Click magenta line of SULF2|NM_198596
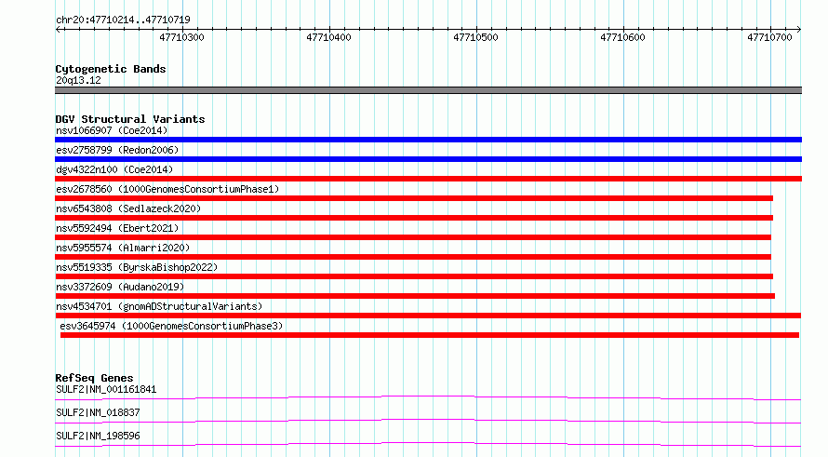828x457 pixels. [428, 444]
